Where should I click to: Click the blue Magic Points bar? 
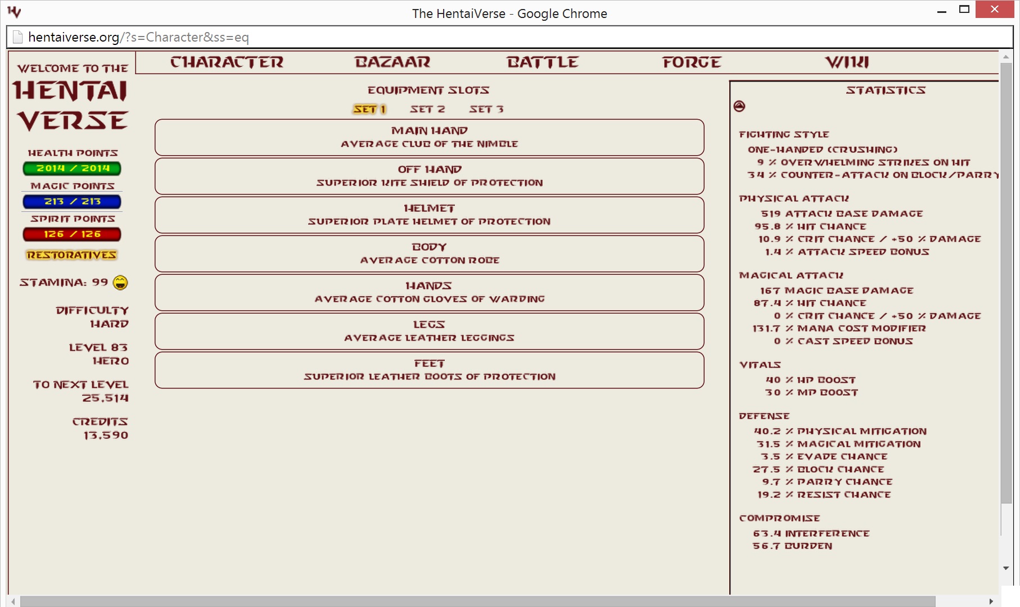[72, 201]
